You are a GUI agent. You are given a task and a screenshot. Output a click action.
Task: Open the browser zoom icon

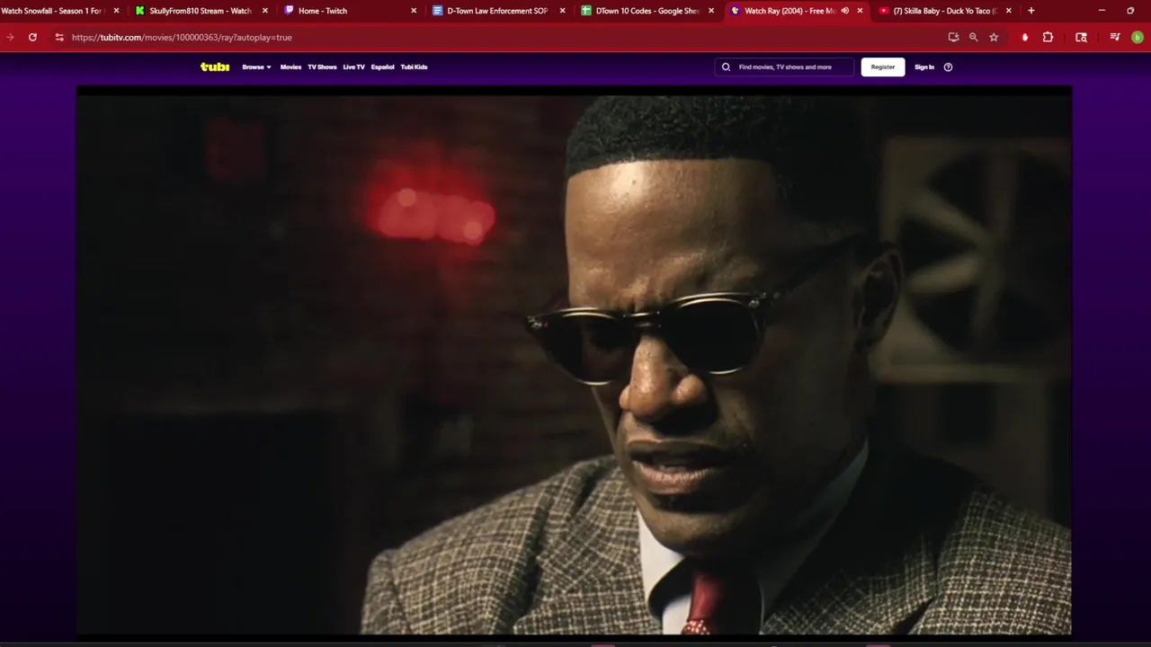pos(973,37)
